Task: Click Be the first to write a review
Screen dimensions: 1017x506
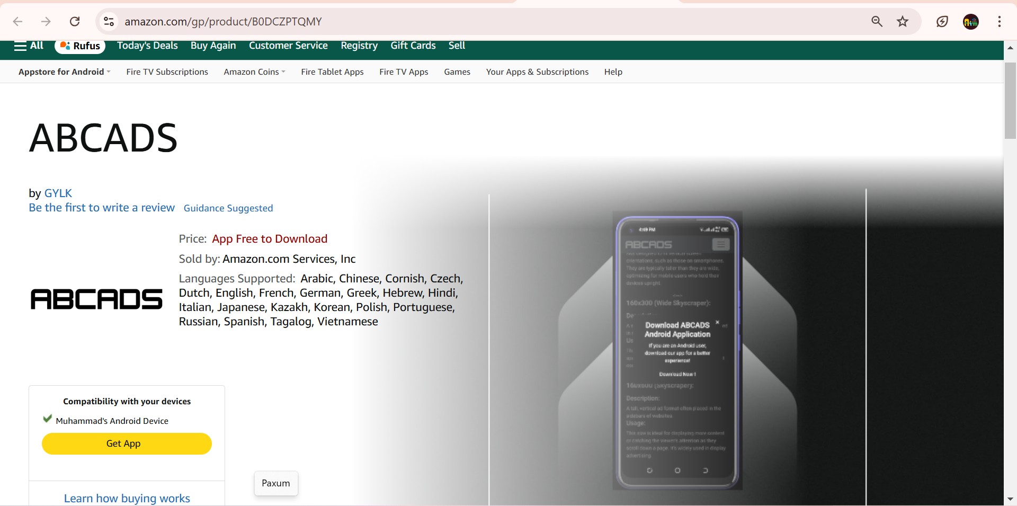Action: pos(102,208)
